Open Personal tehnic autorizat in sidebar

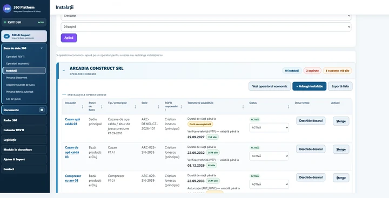19,92
